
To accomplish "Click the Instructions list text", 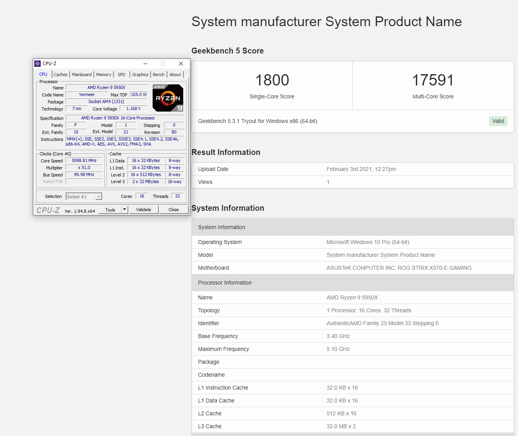I will (125, 142).
